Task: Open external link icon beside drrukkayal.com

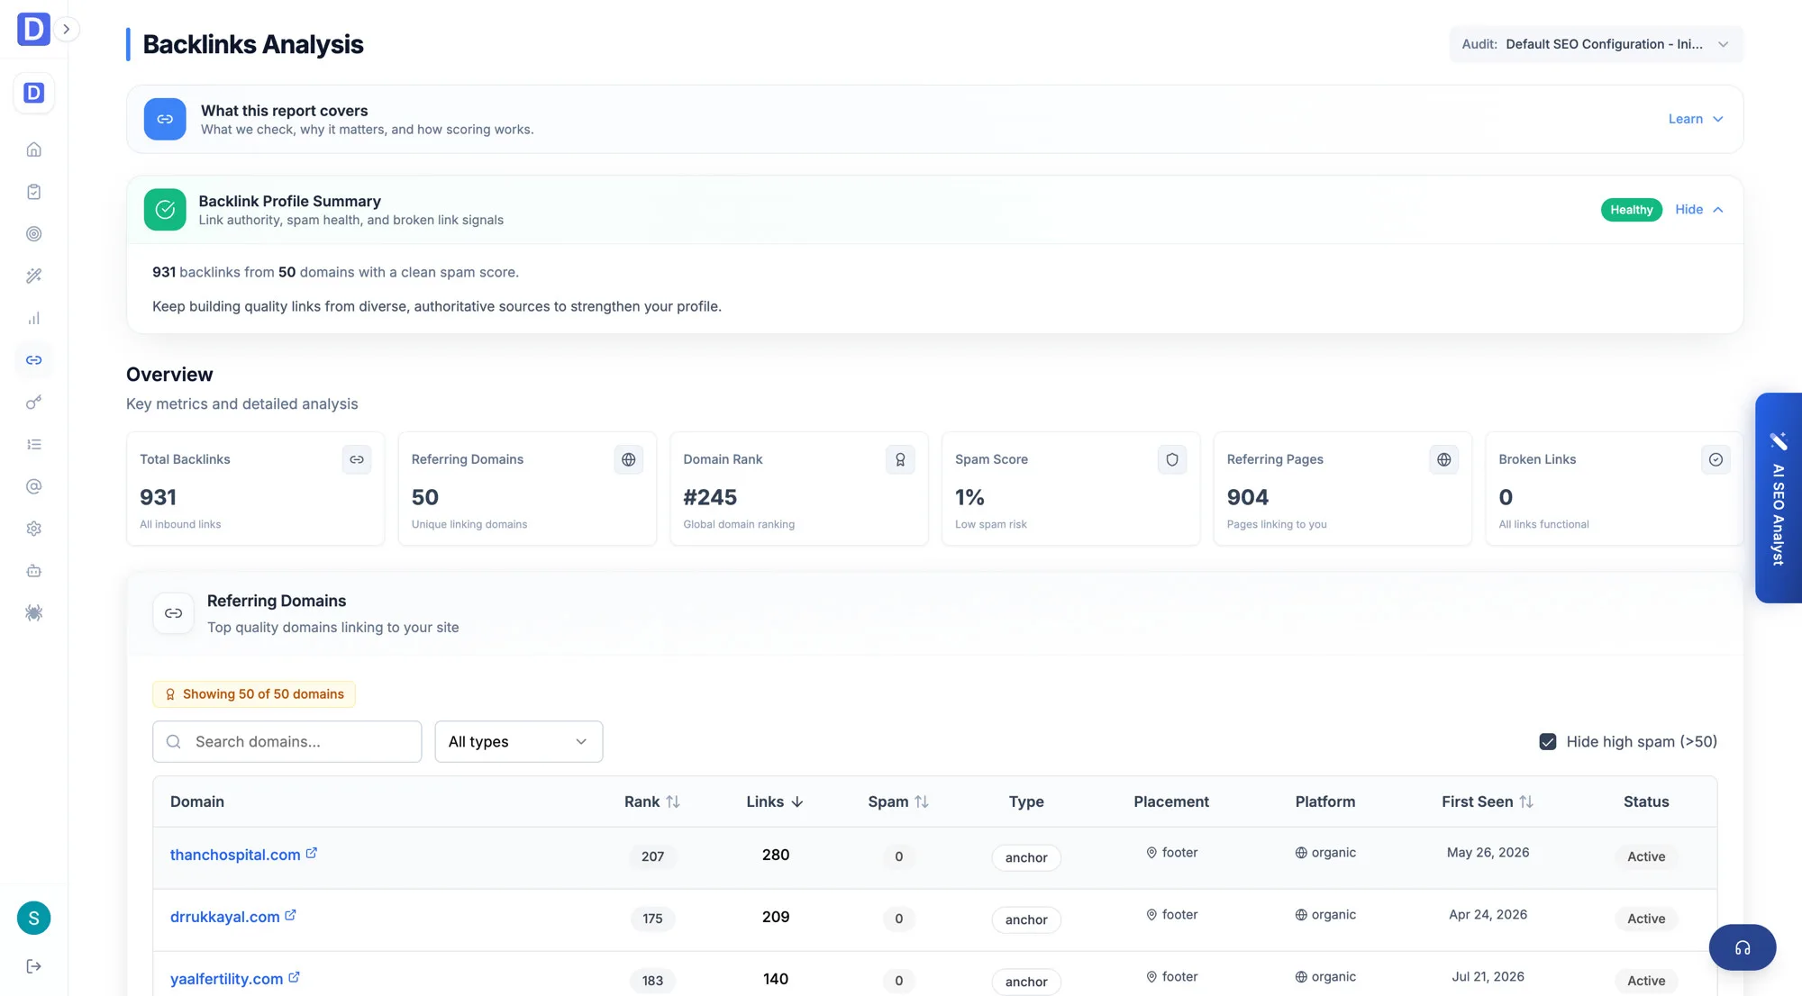Action: pyautogui.click(x=291, y=915)
